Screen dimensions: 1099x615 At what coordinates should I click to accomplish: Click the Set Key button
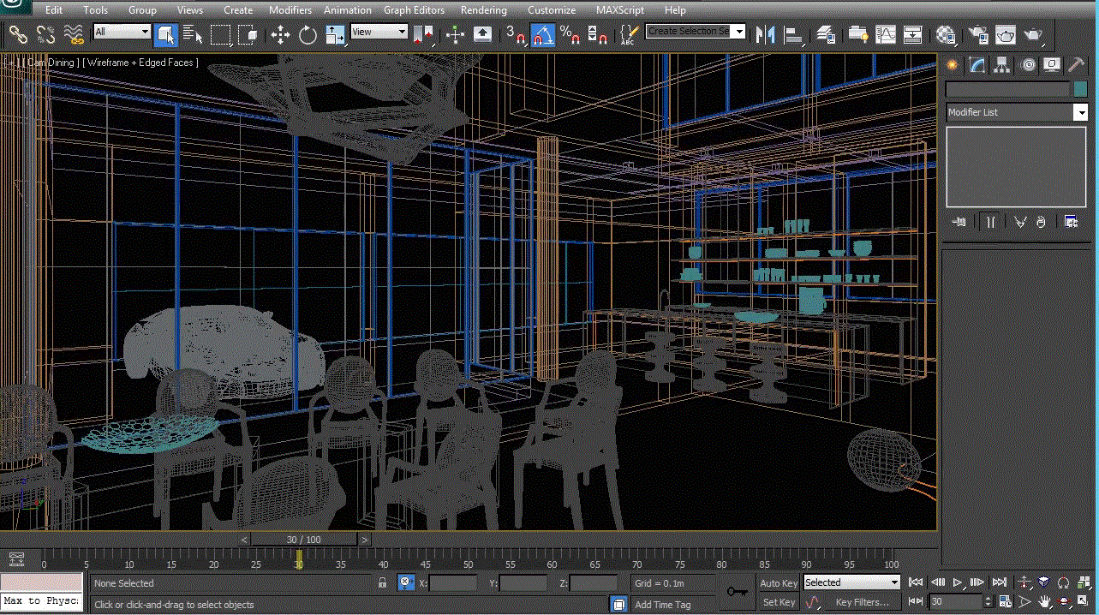779,602
